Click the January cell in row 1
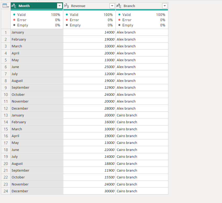222x203 pixels. 37,32
